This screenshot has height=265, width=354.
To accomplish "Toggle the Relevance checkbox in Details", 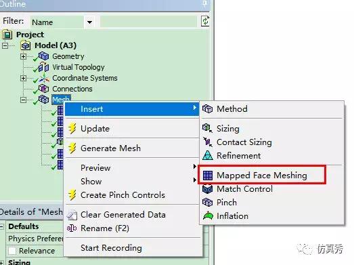I will (12, 251).
